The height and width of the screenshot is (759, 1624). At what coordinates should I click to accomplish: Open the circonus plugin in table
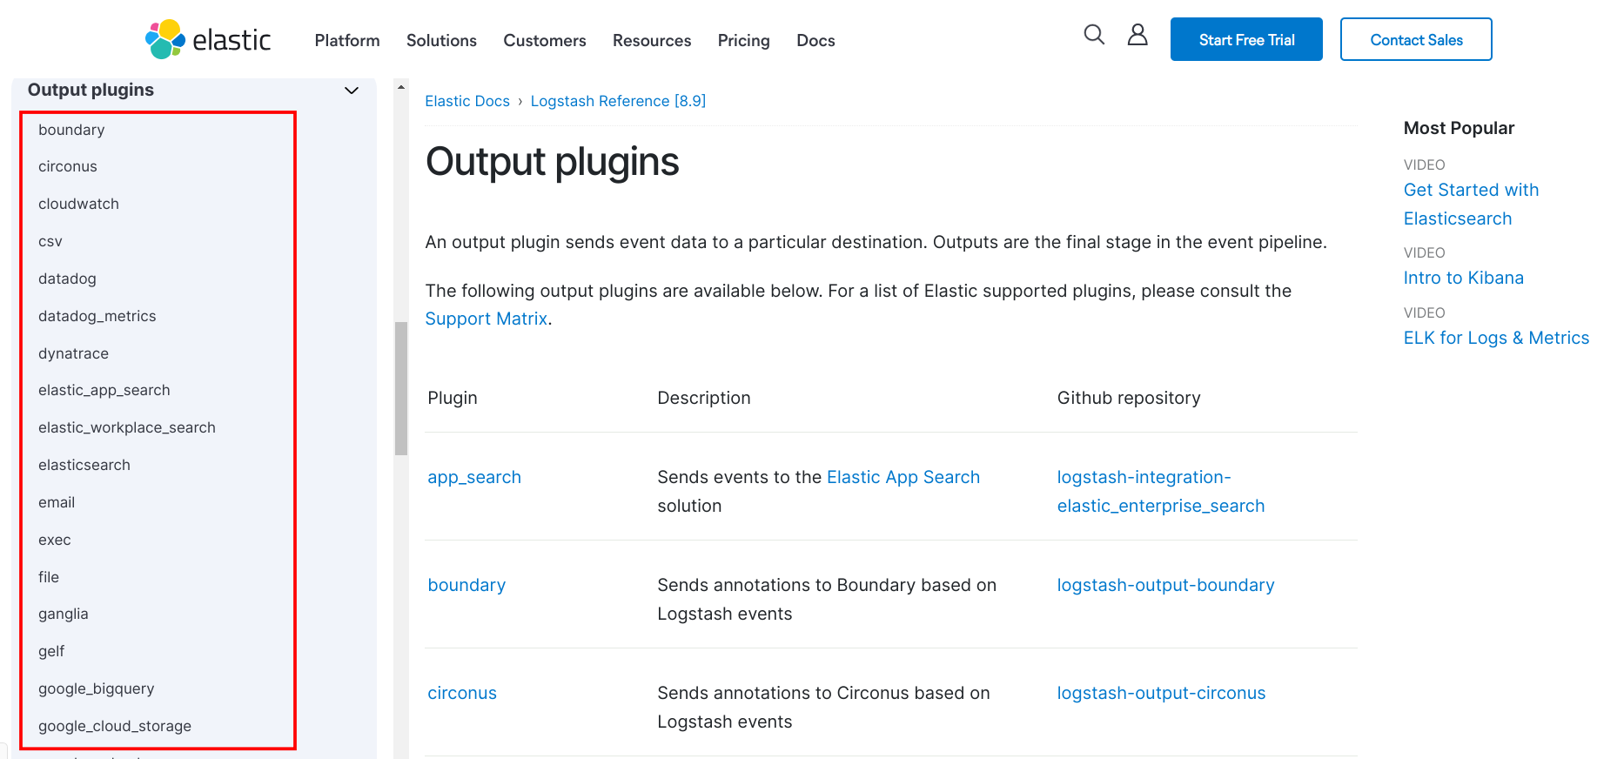(x=462, y=693)
